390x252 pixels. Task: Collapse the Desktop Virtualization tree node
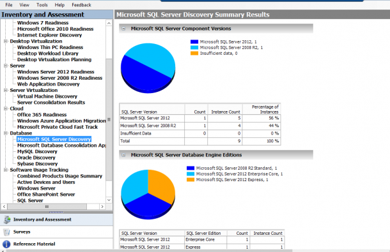click(6, 41)
